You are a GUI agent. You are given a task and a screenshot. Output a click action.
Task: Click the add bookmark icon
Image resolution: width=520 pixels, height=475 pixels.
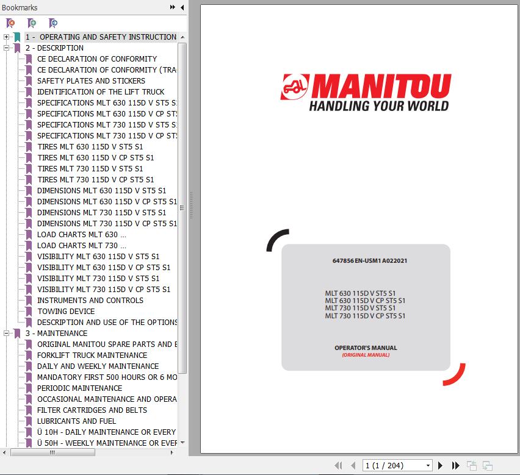click(x=32, y=23)
